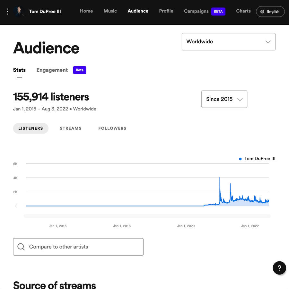289x289 pixels.
Task: Open the Worldwide region dropdown
Action: 228,42
